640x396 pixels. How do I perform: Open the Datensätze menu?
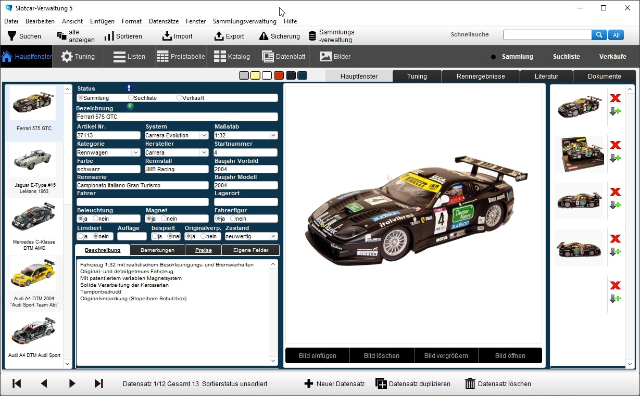click(x=164, y=21)
